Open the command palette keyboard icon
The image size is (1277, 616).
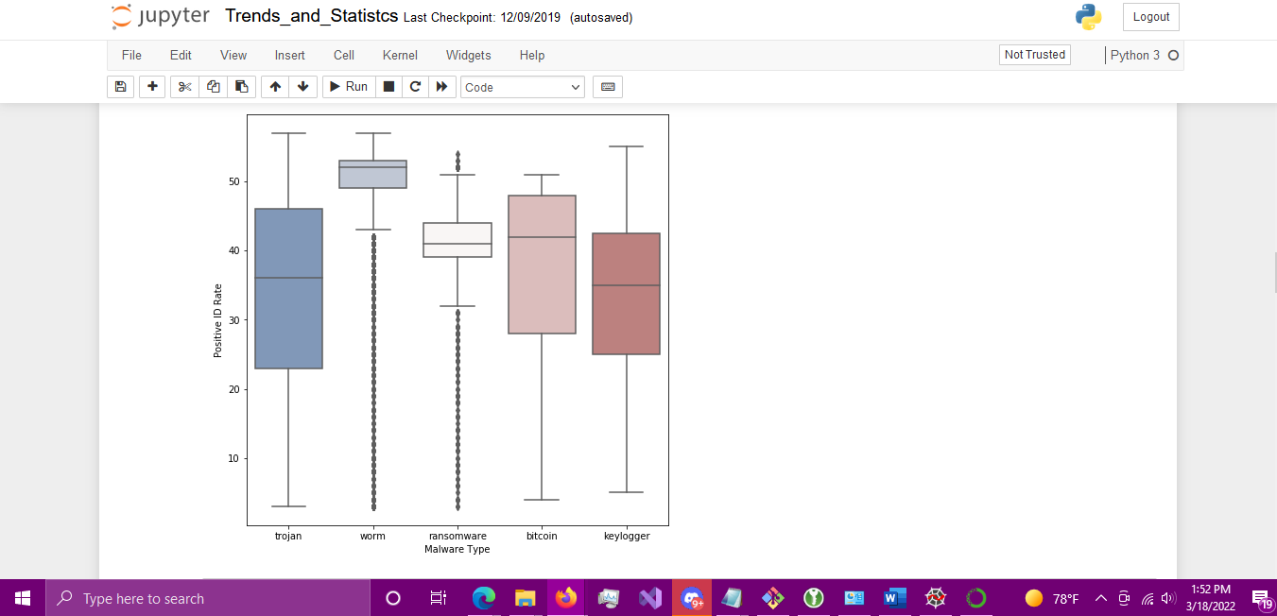tap(608, 87)
